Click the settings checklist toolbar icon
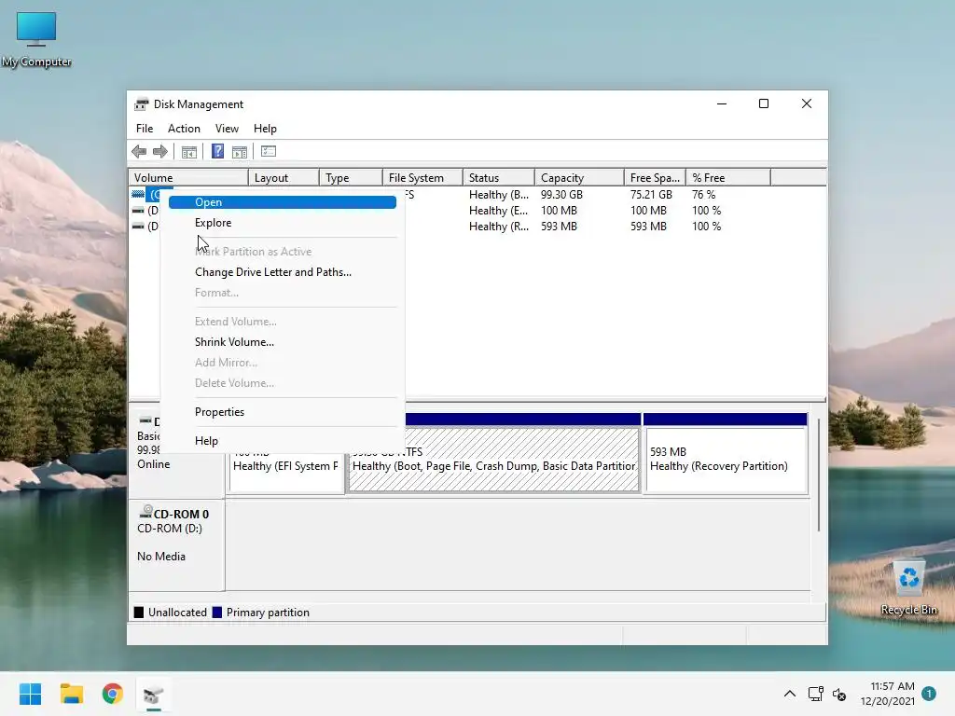The width and height of the screenshot is (955, 716). point(269,152)
